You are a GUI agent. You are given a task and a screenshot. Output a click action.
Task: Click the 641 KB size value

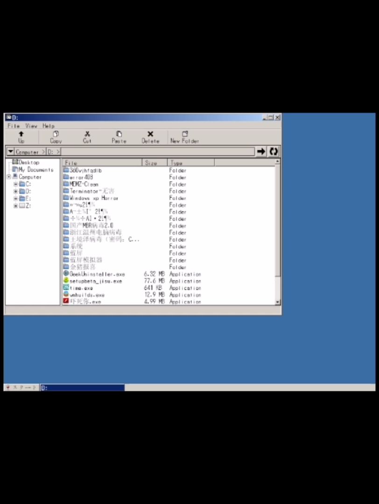coord(153,287)
